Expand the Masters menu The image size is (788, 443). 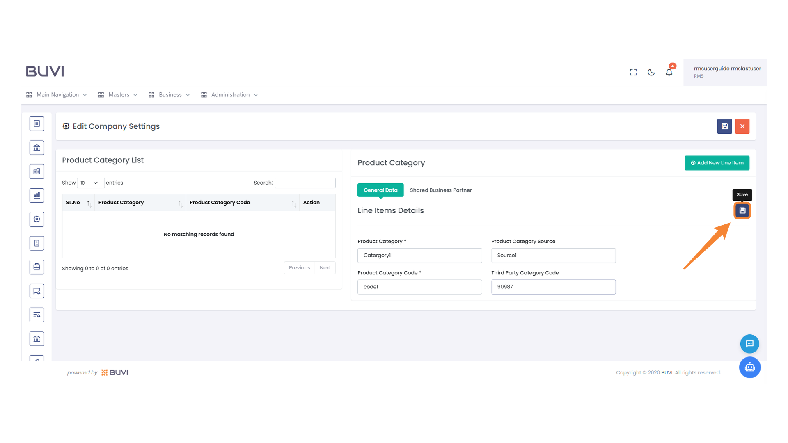pyautogui.click(x=118, y=95)
